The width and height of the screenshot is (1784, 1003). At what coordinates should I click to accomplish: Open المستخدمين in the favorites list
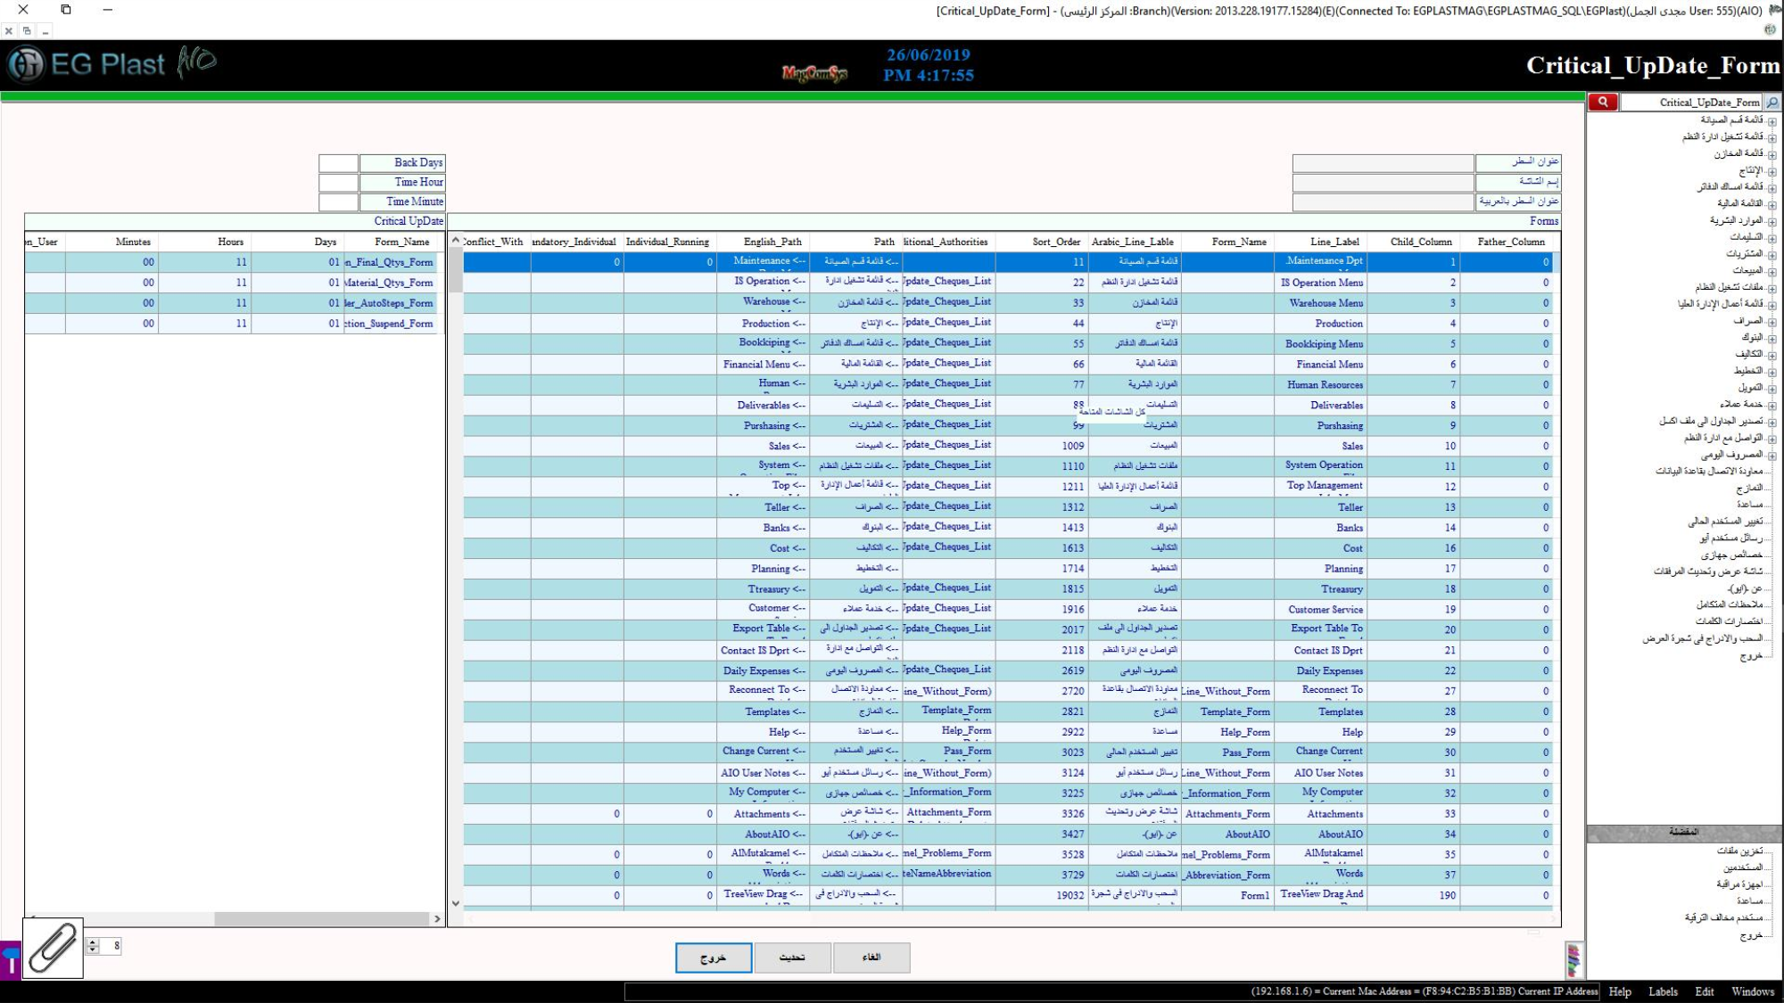pos(1743,867)
